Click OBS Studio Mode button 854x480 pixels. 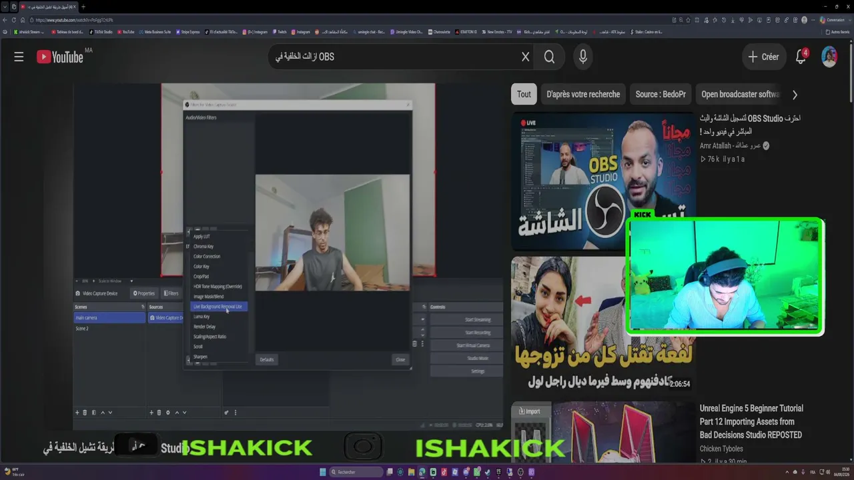[478, 358]
